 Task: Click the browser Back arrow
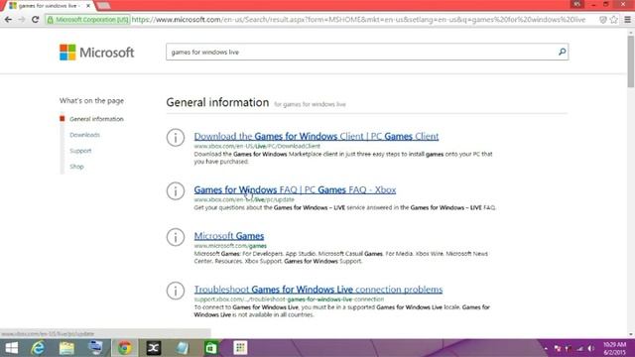(8, 20)
